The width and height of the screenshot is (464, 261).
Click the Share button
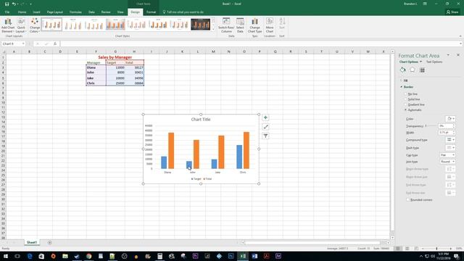[452, 12]
